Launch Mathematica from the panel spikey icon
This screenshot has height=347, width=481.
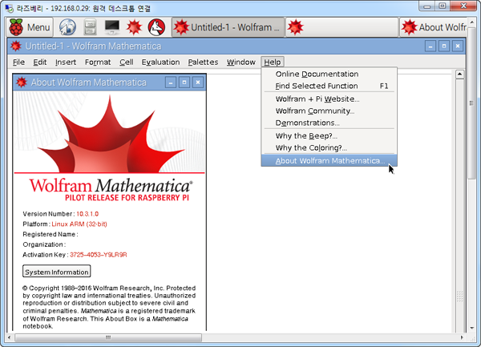[134, 27]
